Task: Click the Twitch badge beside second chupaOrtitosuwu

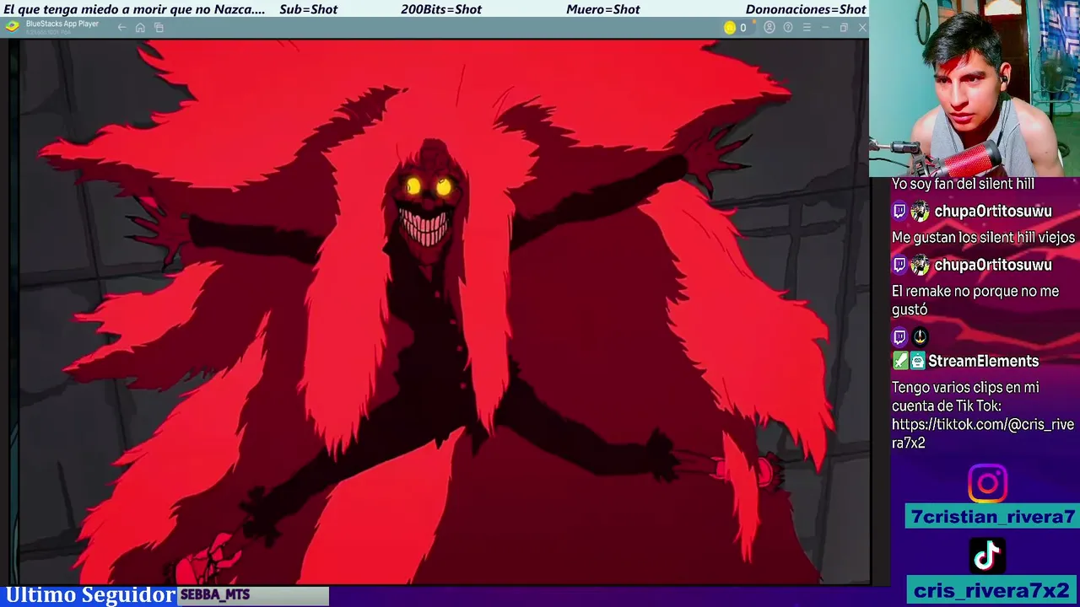Action: (899, 265)
